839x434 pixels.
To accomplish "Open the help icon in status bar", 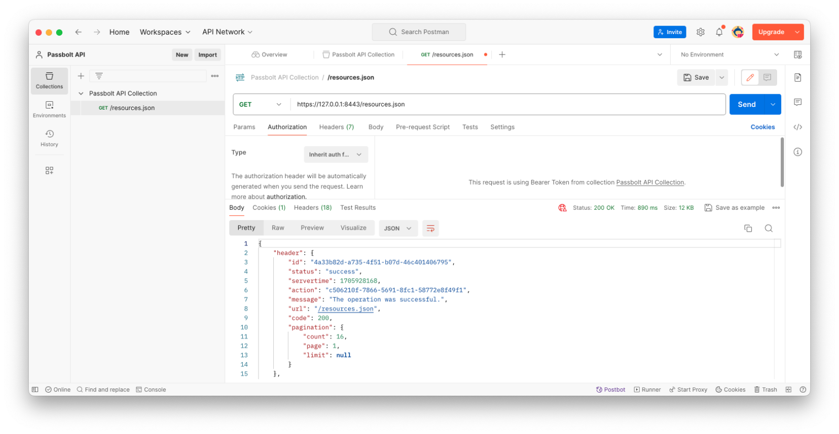I will [803, 389].
